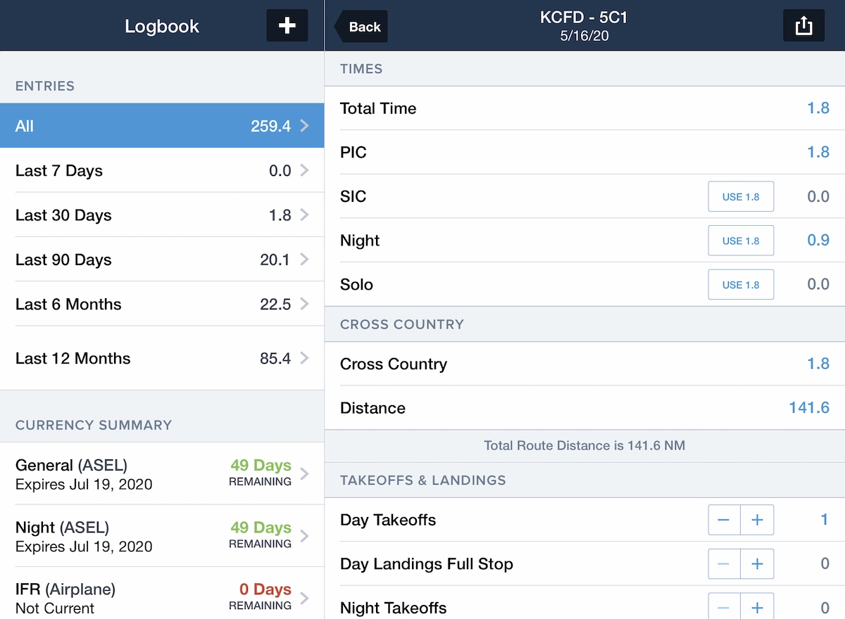Open Last 12 Months entries

click(162, 358)
